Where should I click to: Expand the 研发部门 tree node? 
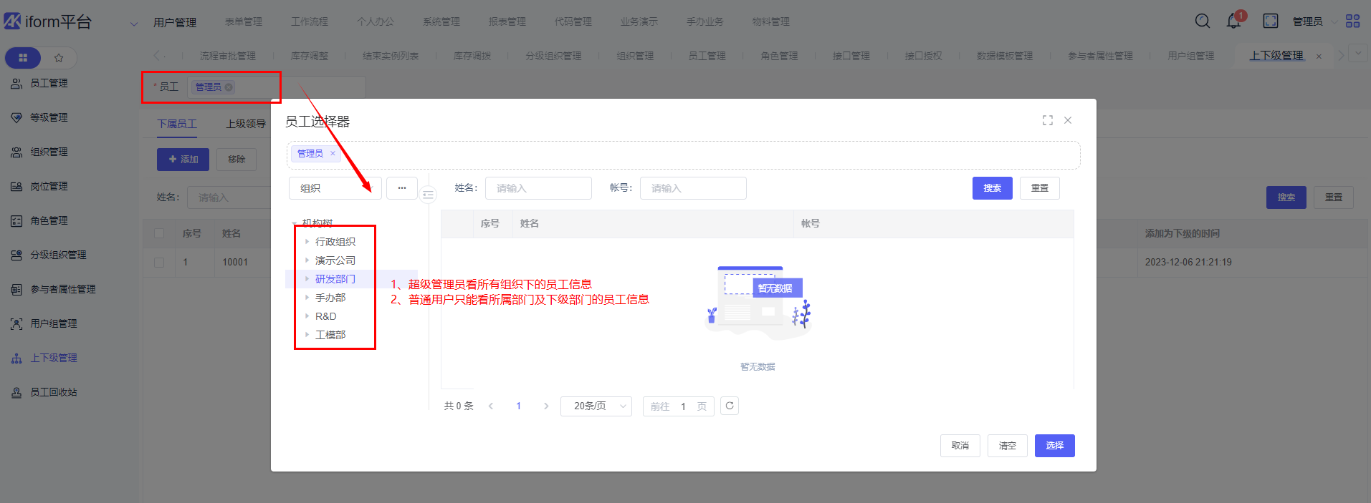307,279
